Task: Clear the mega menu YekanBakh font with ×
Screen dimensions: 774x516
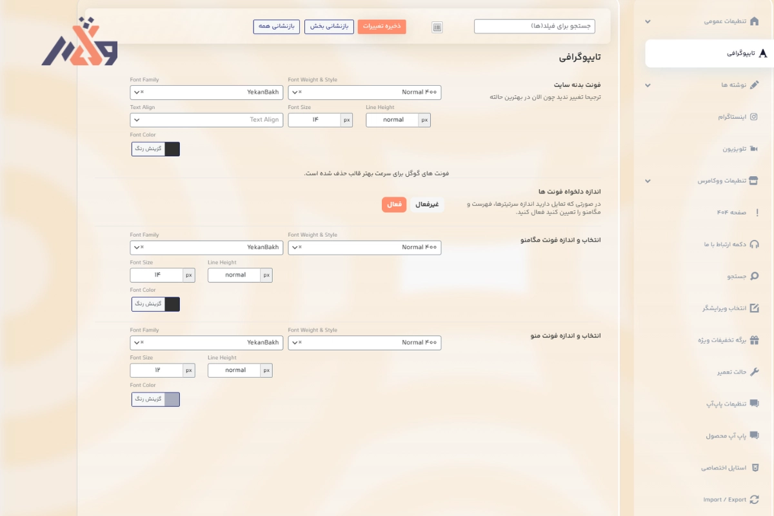Action: 142,248
